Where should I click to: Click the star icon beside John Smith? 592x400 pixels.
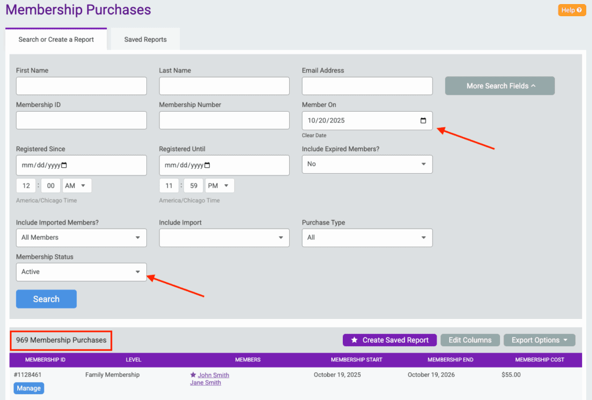pos(193,375)
